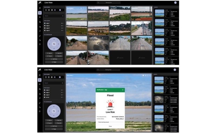Select 2x2 grid layout icon in upper View Panel
Viewport: 216px width, 133px height.
tap(49, 10)
